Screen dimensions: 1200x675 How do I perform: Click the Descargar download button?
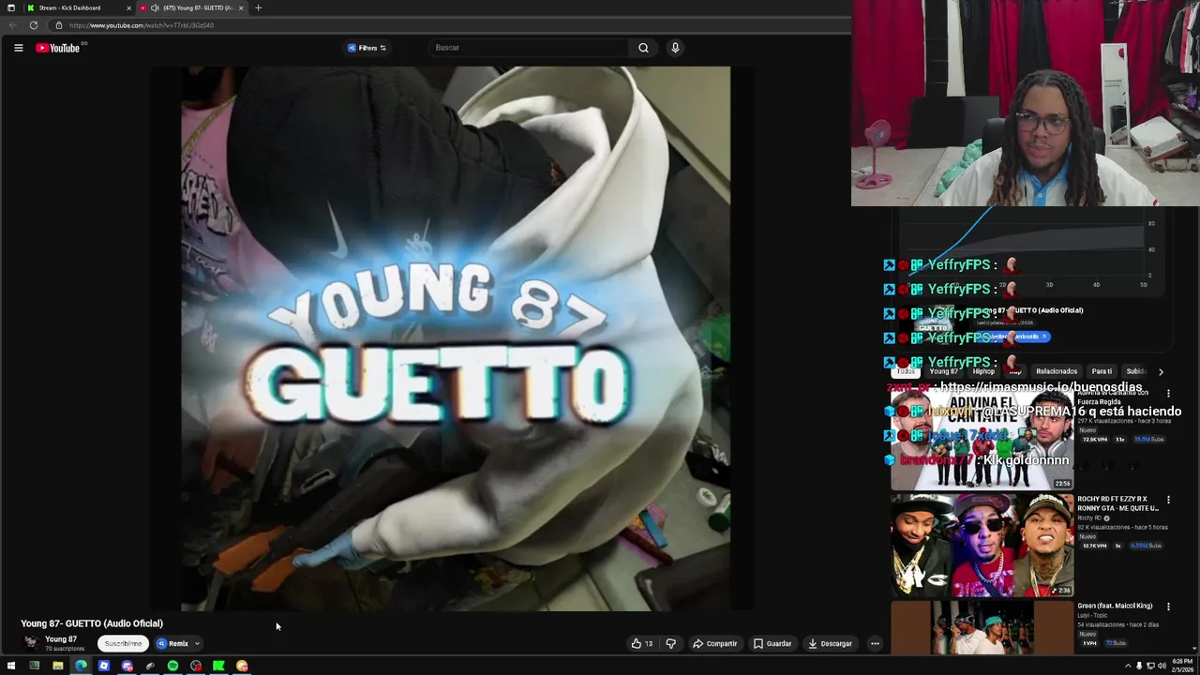coord(830,644)
